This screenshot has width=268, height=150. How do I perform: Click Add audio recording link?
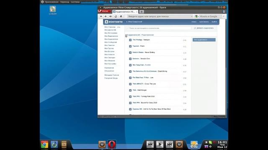pos(204,28)
